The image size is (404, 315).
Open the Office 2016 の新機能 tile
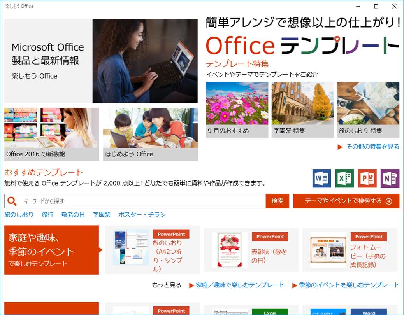click(x=51, y=134)
